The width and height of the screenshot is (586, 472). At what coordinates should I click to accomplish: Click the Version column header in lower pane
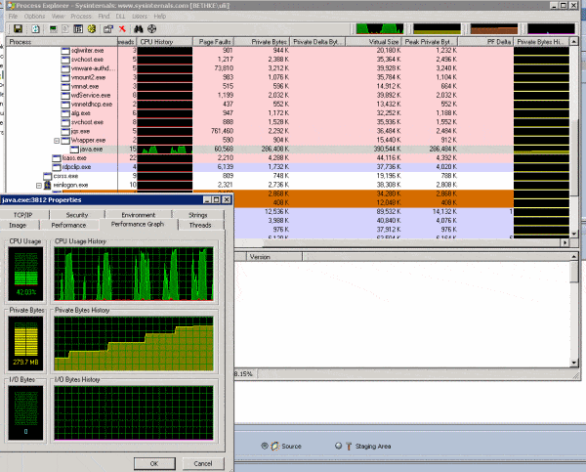click(273, 257)
